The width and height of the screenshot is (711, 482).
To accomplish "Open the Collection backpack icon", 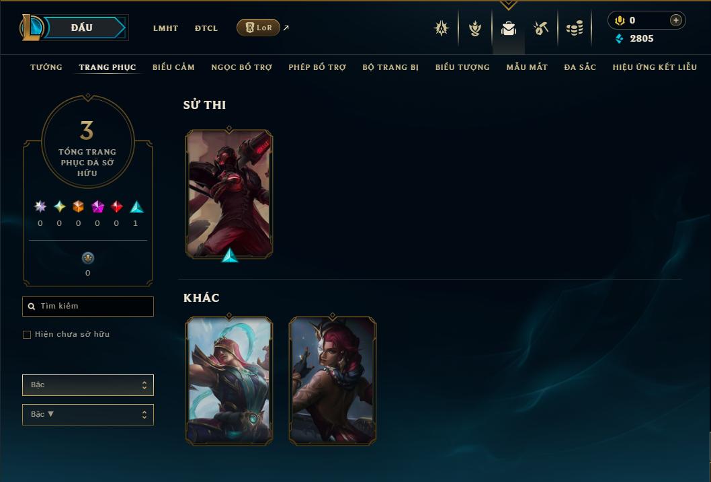I will pyautogui.click(x=508, y=28).
